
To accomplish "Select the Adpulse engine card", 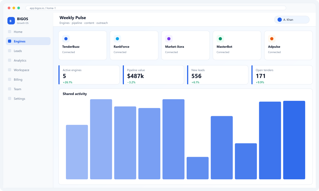I will pos(288,45).
